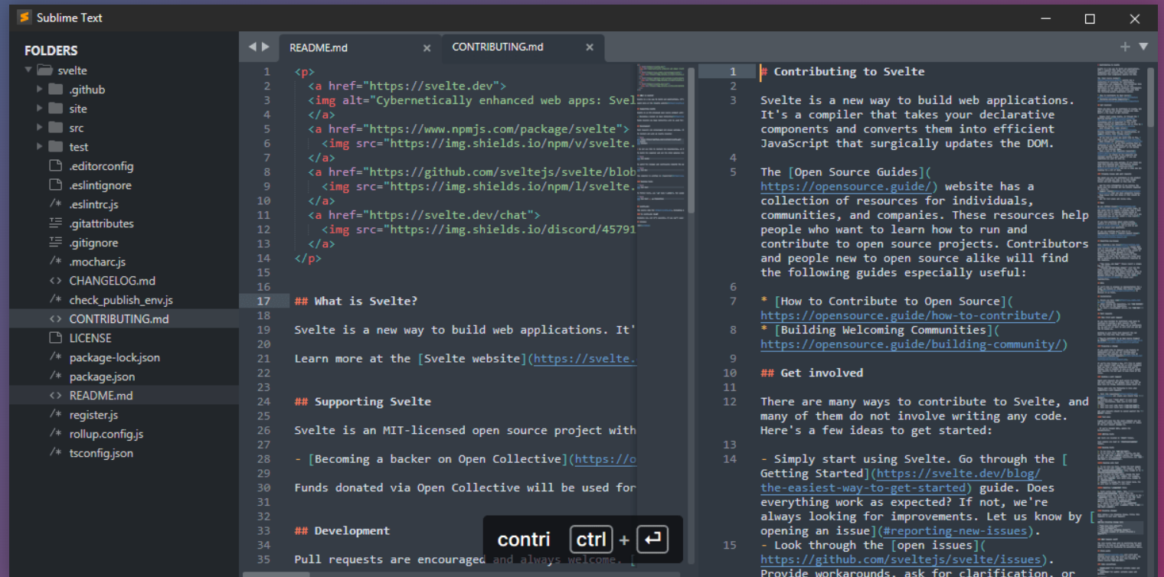Click the tsconfig.json file icon
This screenshot has height=577, width=1164.
tap(55, 452)
